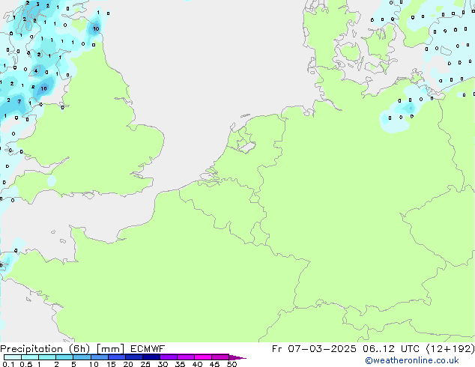Click the legend label '25'
The width and height of the screenshot is (475, 367).
(x=145, y=364)
